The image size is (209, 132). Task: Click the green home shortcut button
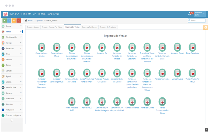5,21
